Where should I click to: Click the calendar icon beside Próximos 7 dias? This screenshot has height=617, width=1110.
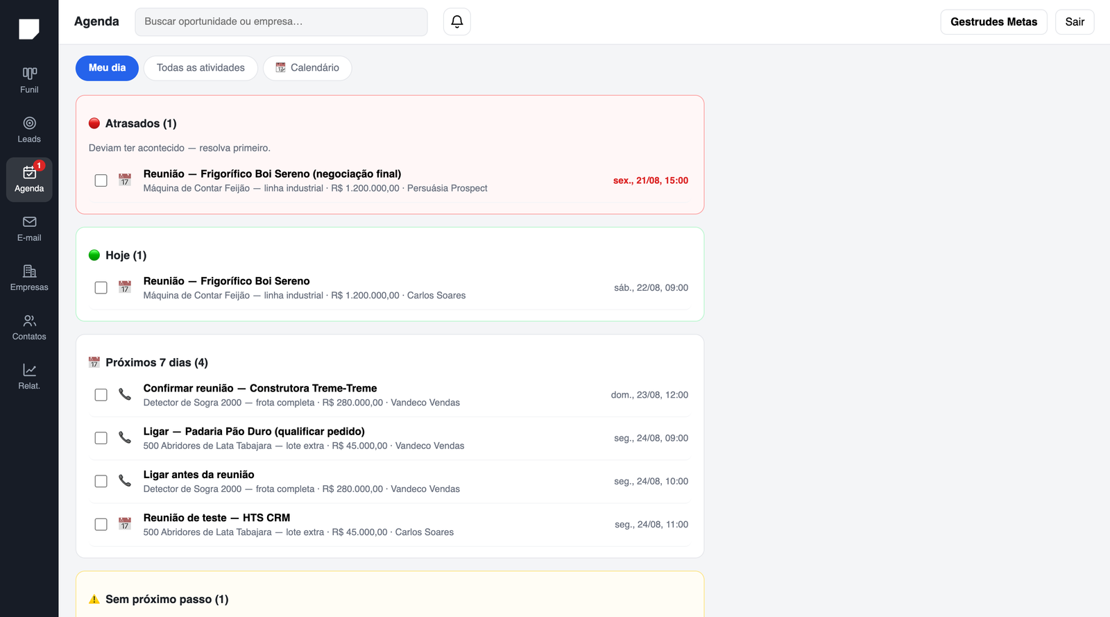pyautogui.click(x=94, y=362)
